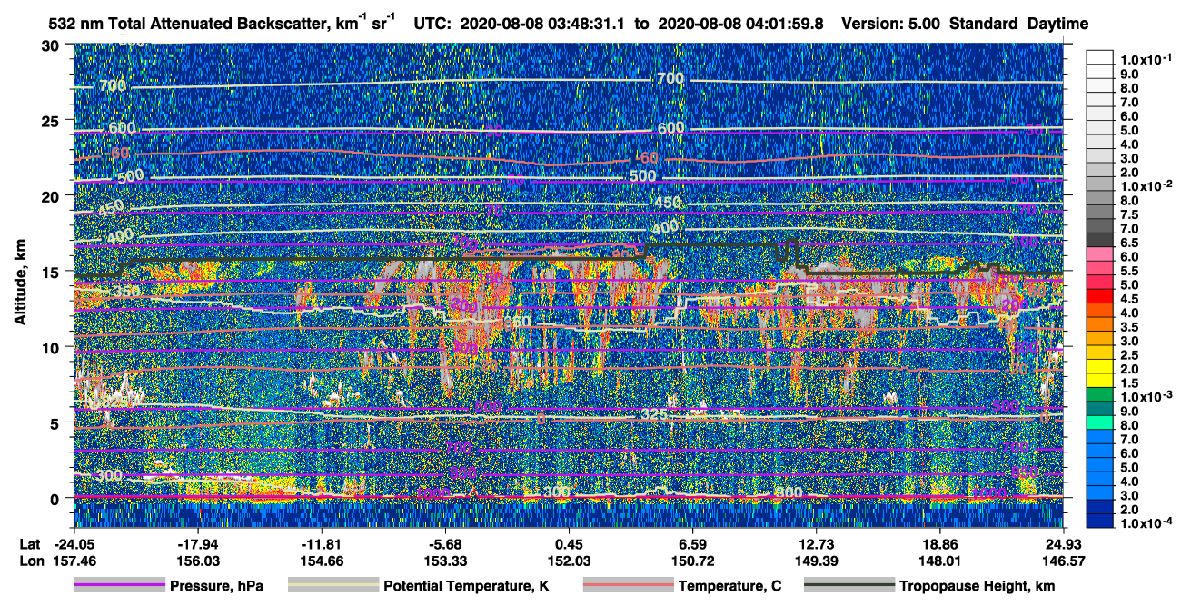Image resolution: width=1181 pixels, height=606 pixels.
Task: Click the 'Standard' label in the title
Action: [x=985, y=25]
